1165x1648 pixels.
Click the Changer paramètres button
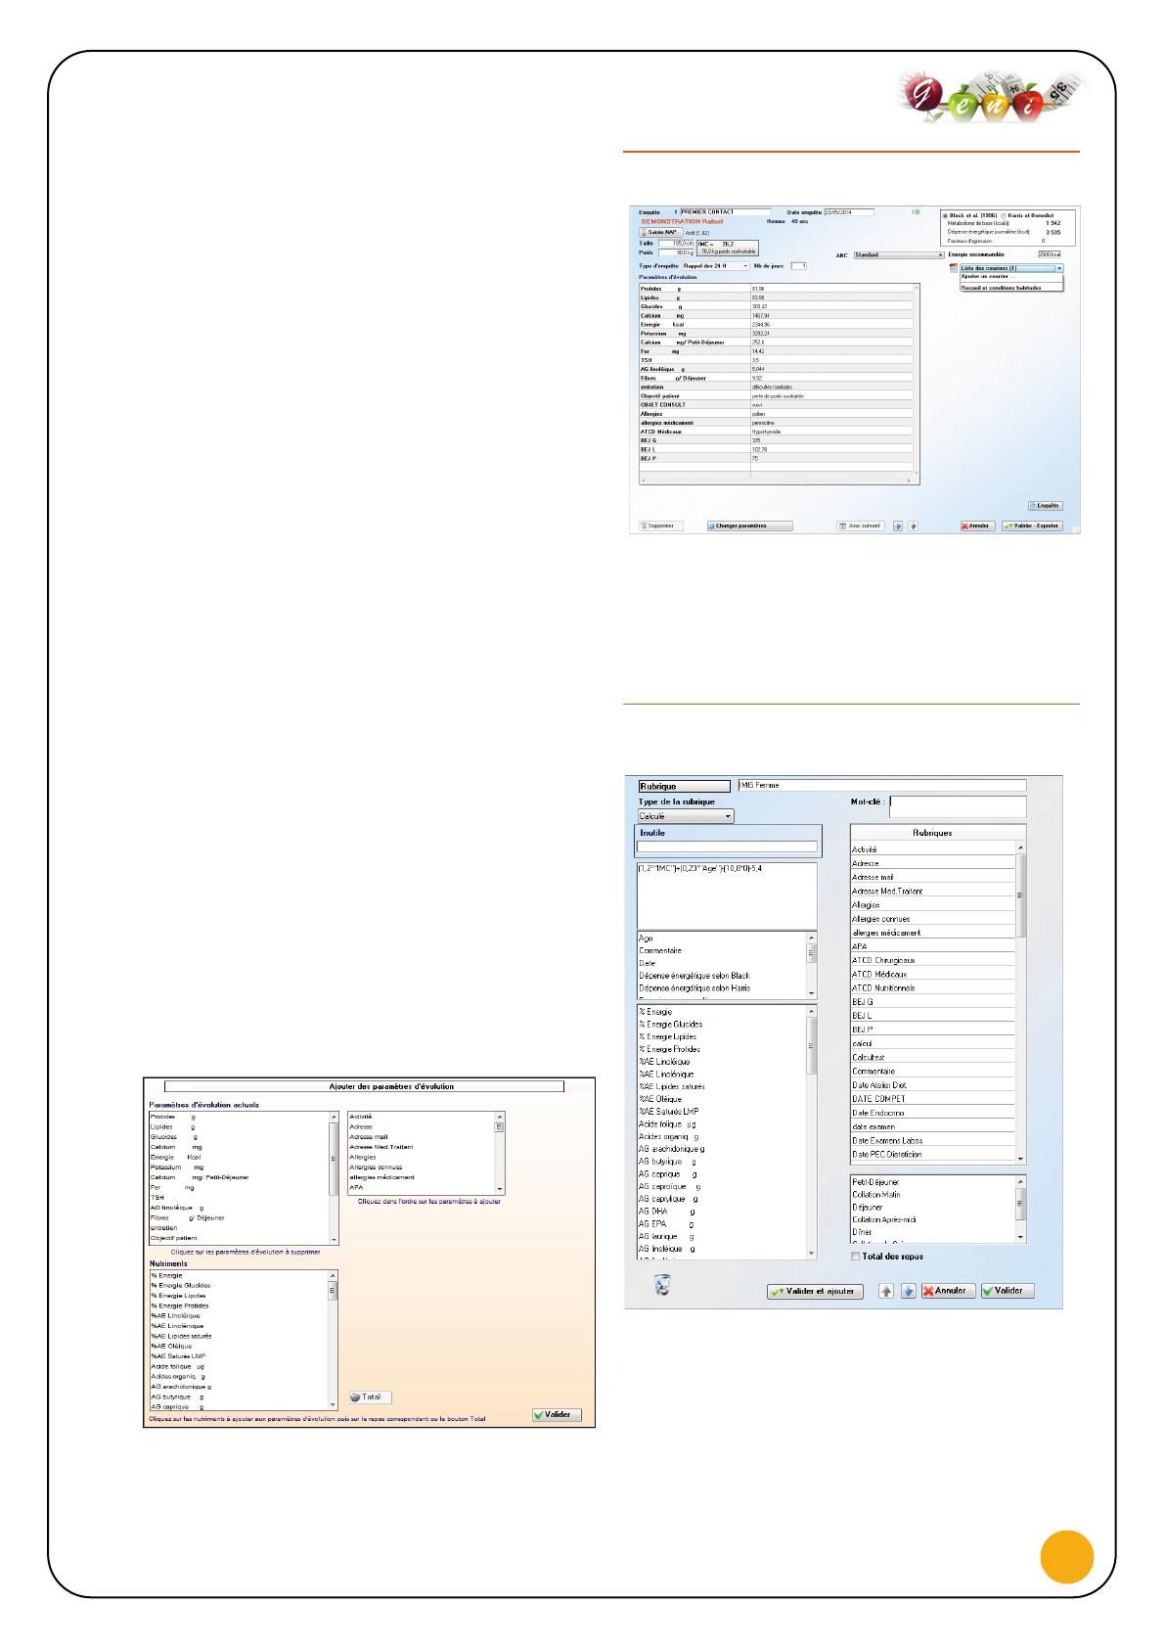click(750, 526)
